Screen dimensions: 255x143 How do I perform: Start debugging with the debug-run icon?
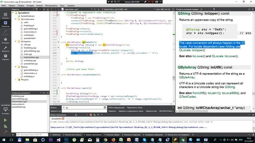[5, 126]
